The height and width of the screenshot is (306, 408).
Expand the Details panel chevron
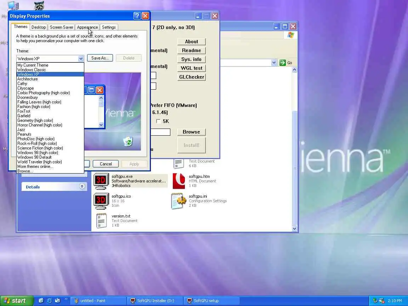pos(82,186)
